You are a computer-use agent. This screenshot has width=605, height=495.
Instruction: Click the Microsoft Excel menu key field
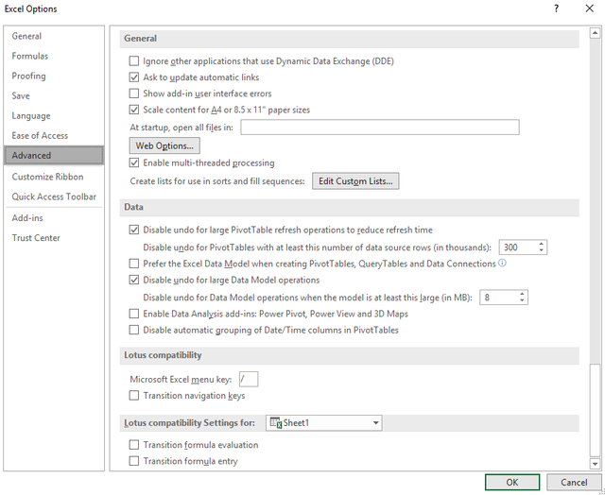pyautogui.click(x=249, y=379)
